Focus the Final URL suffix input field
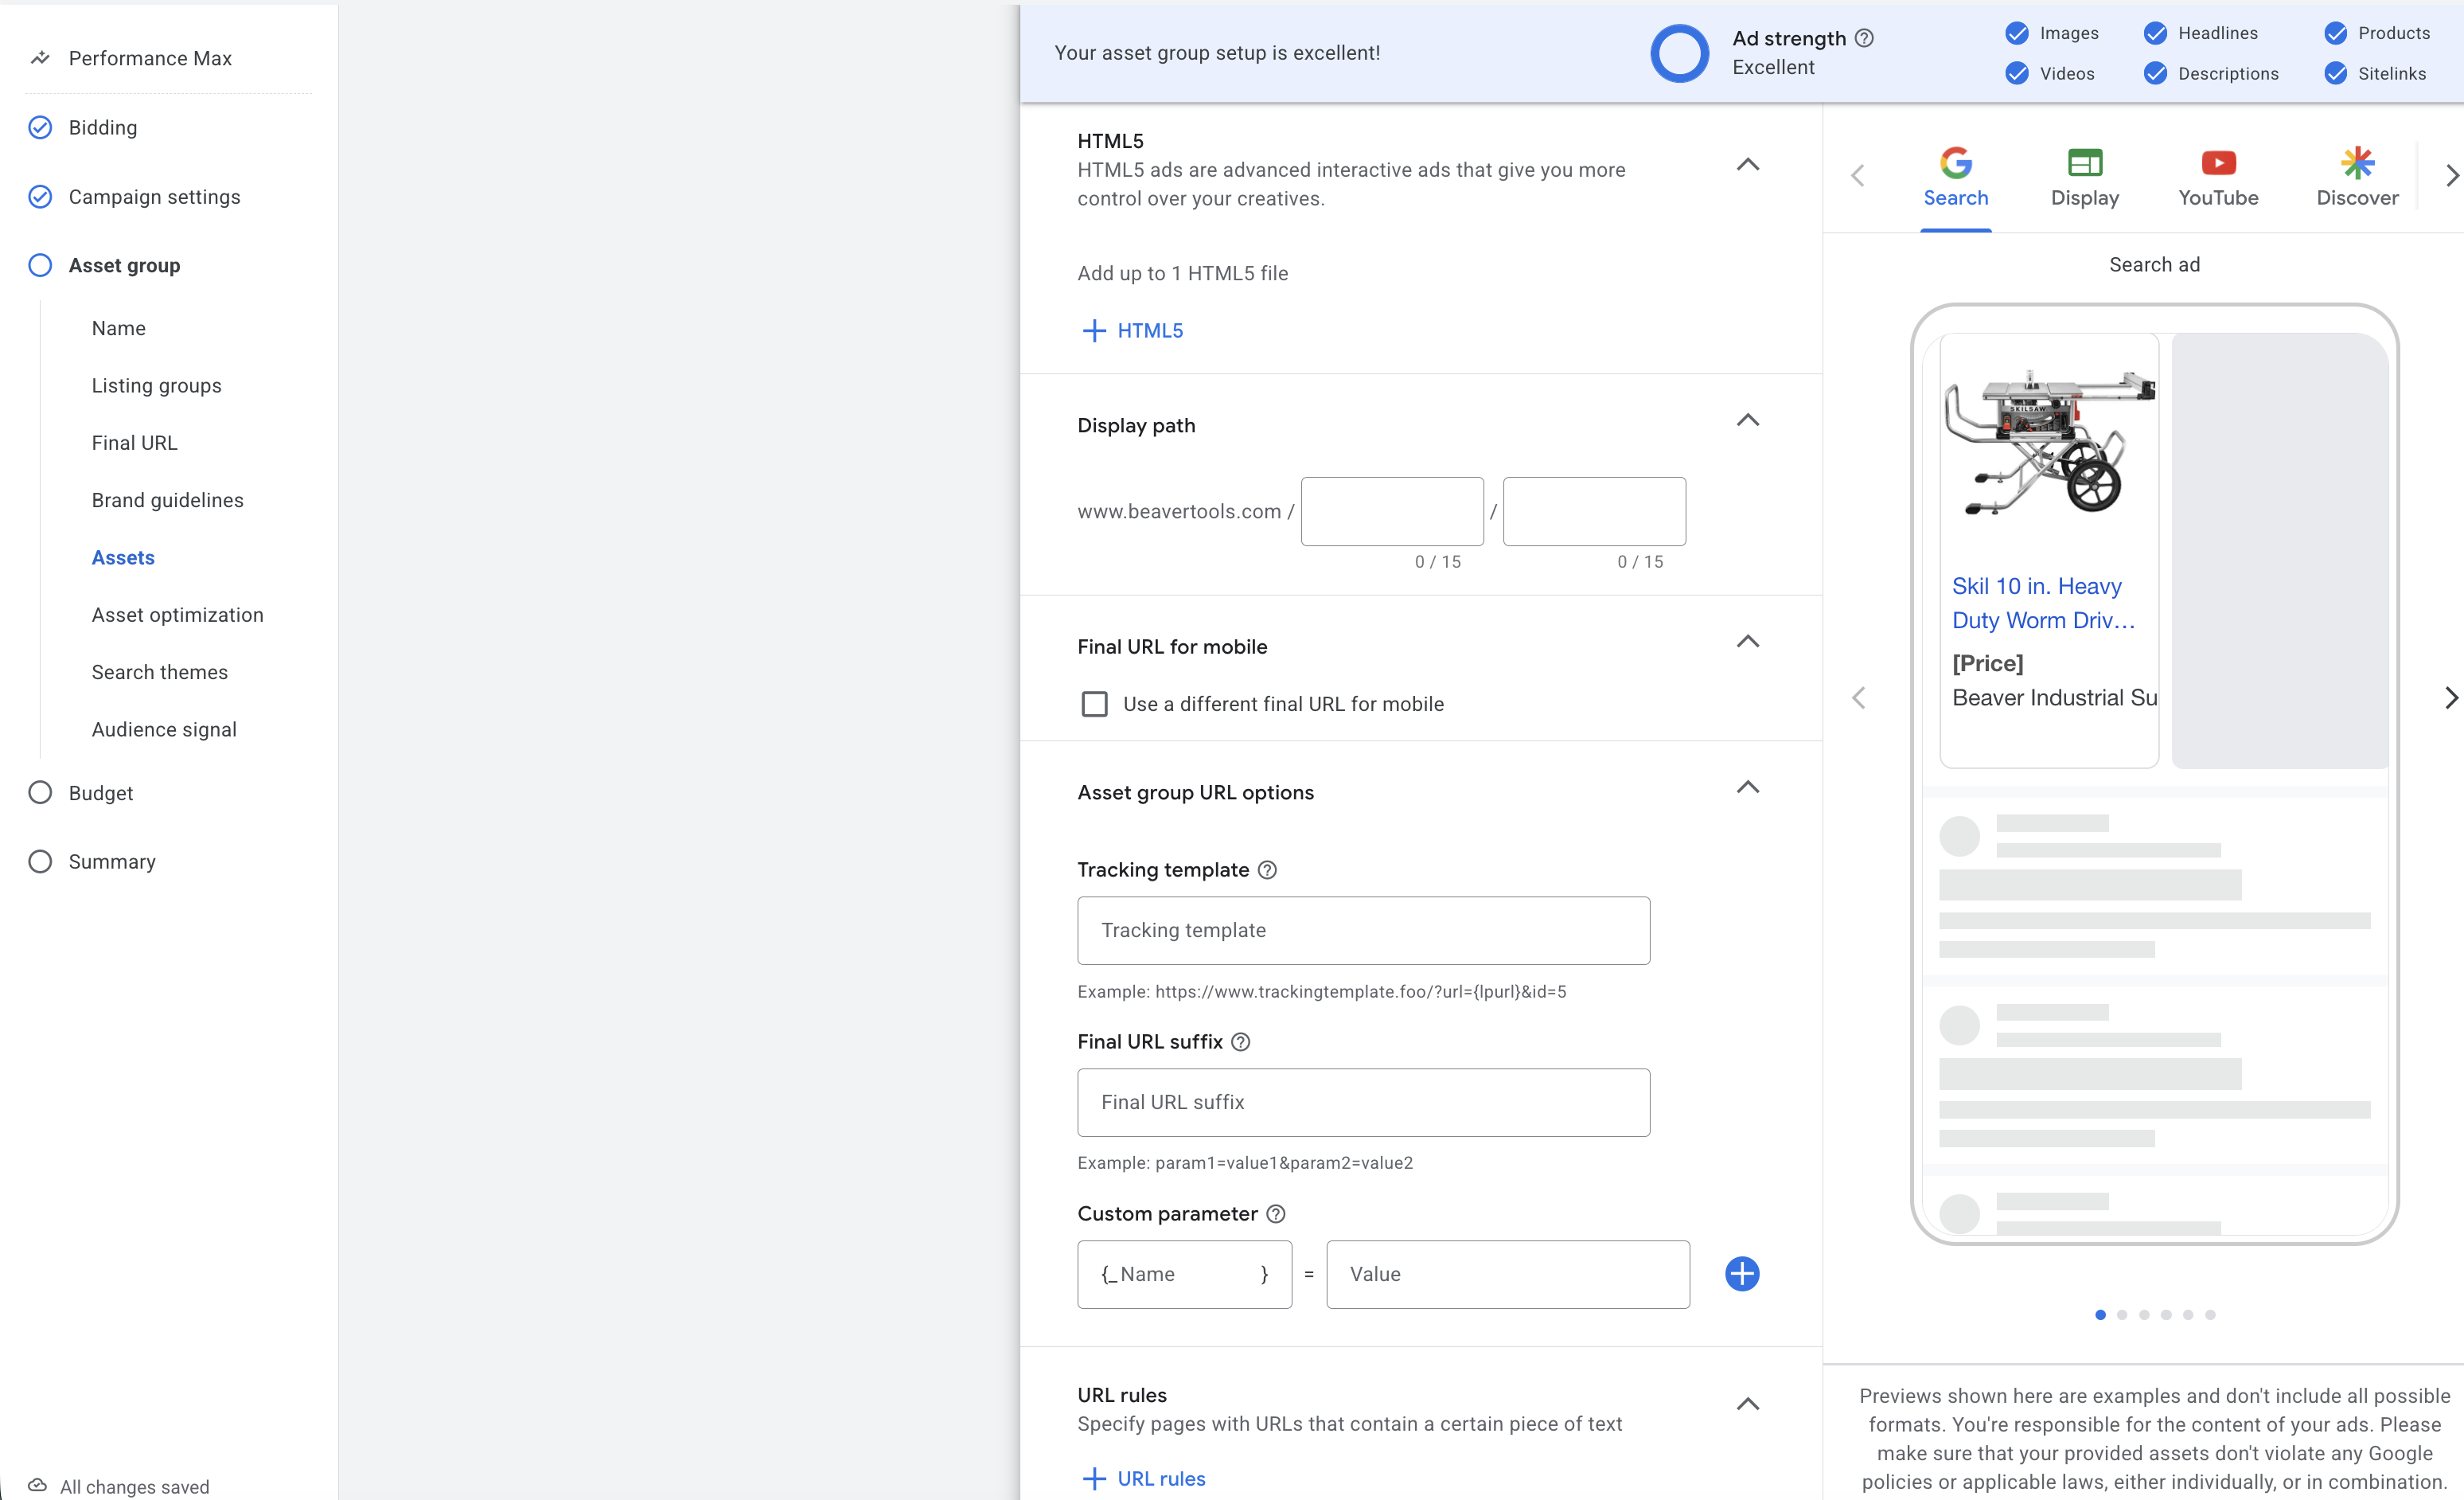Image resolution: width=2464 pixels, height=1500 pixels. 1363,1103
